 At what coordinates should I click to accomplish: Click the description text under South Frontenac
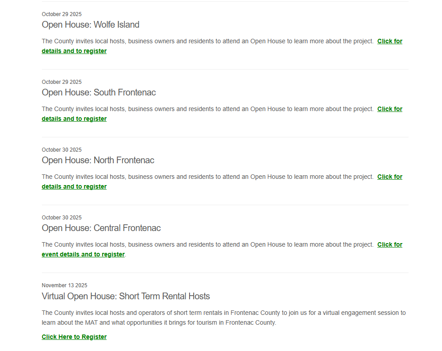[207, 109]
